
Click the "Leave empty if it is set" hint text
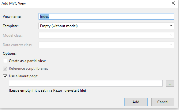click(x=47, y=90)
